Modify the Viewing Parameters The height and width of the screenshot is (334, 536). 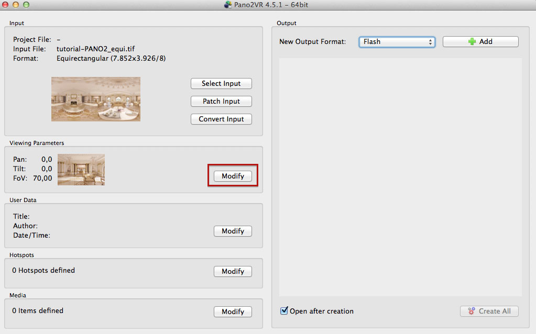click(233, 176)
